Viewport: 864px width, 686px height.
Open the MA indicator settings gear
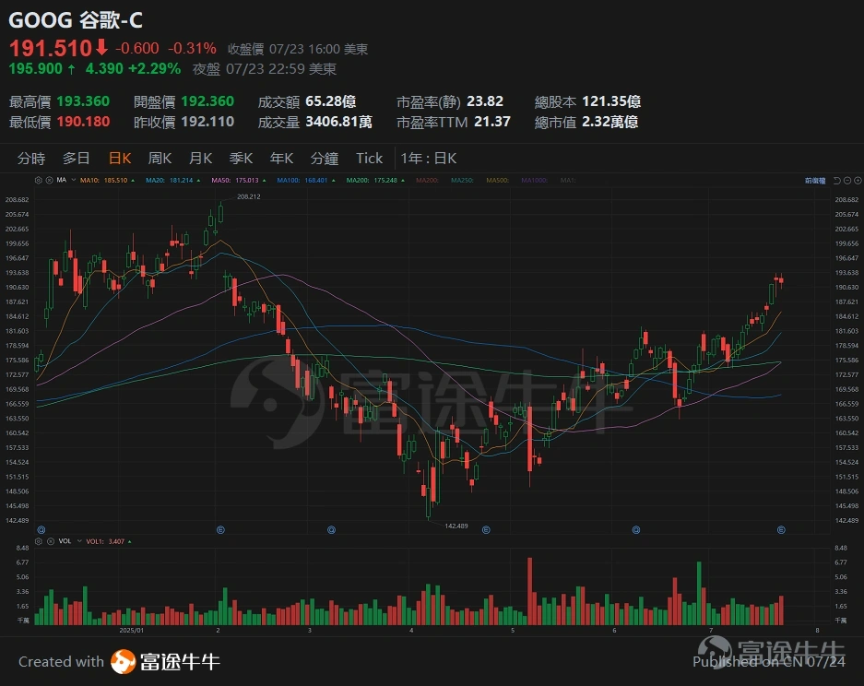point(38,180)
